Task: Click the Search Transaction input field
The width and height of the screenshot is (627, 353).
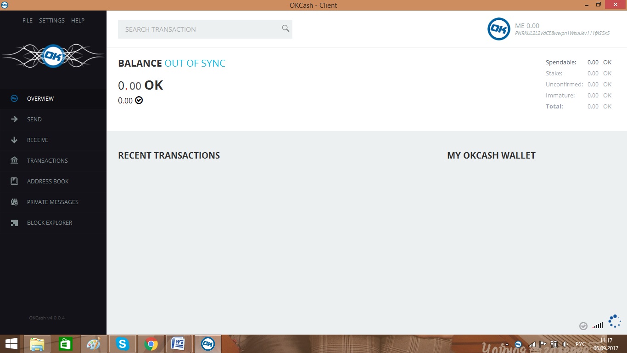Action: click(x=205, y=29)
